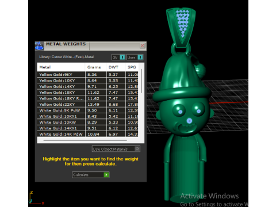This screenshot has width=276, height=207.
Task: Select the Yellow Gold:14KY row
Action: click(87, 86)
